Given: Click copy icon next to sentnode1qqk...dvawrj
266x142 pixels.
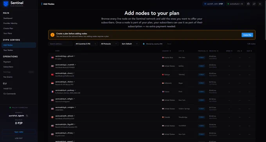Looking at the screenshot, I should (74, 73).
